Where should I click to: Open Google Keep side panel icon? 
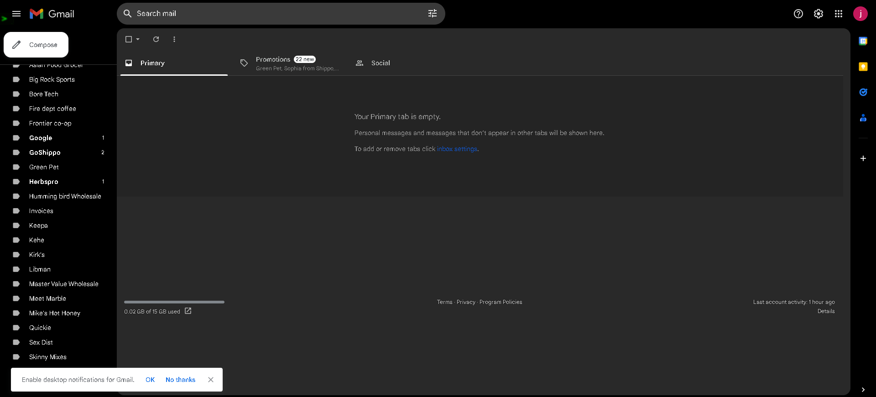863,67
